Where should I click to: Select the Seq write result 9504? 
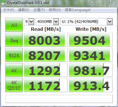(91, 40)
